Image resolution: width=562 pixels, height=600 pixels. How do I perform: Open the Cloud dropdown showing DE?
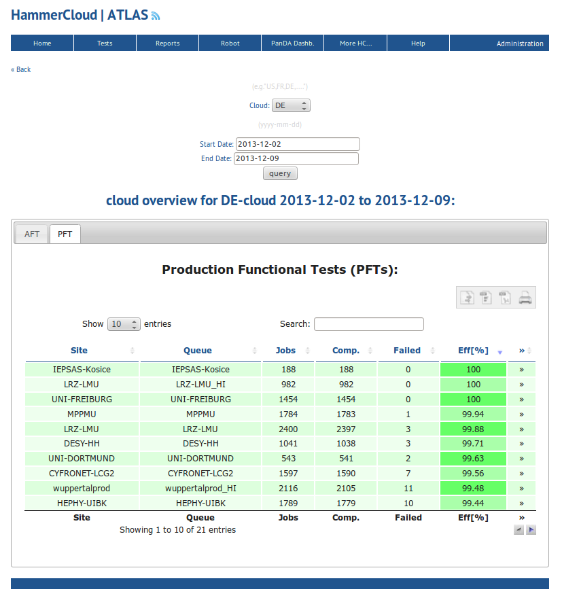[291, 106]
